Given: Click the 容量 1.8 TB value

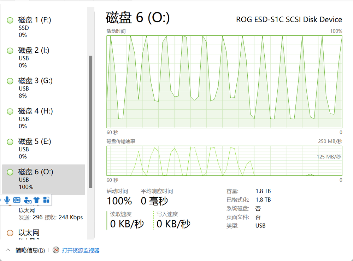Looking at the screenshot, I should click(263, 191).
